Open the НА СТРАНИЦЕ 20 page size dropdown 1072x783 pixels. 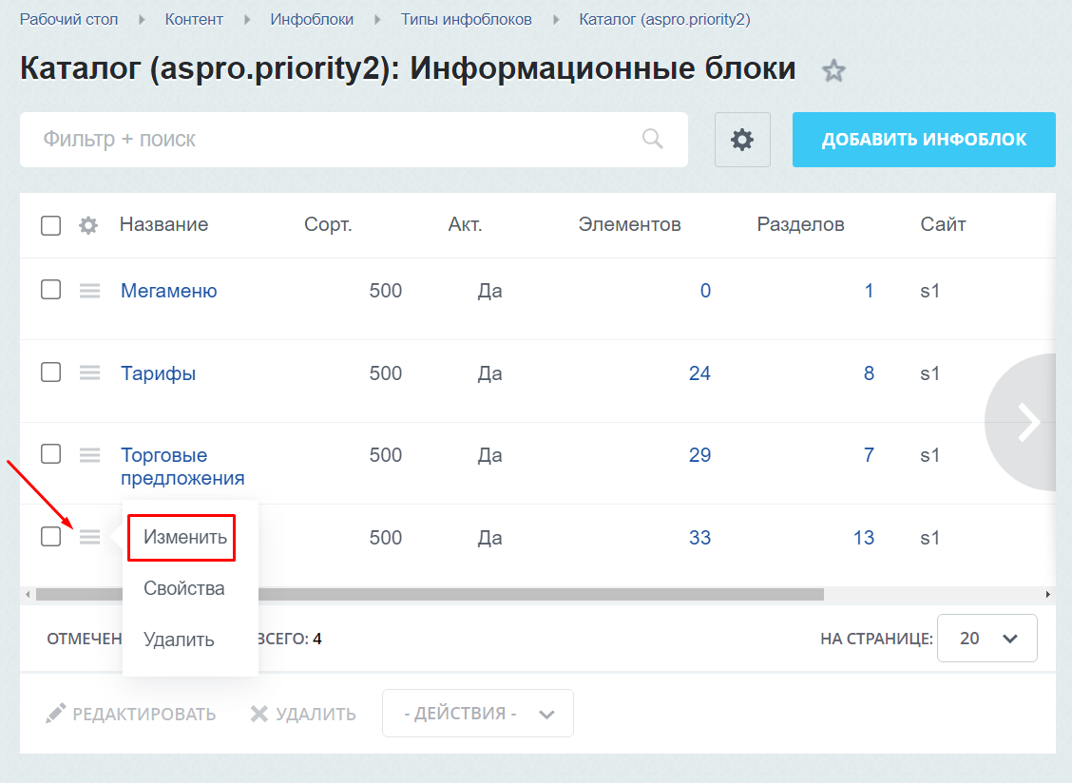tap(987, 638)
